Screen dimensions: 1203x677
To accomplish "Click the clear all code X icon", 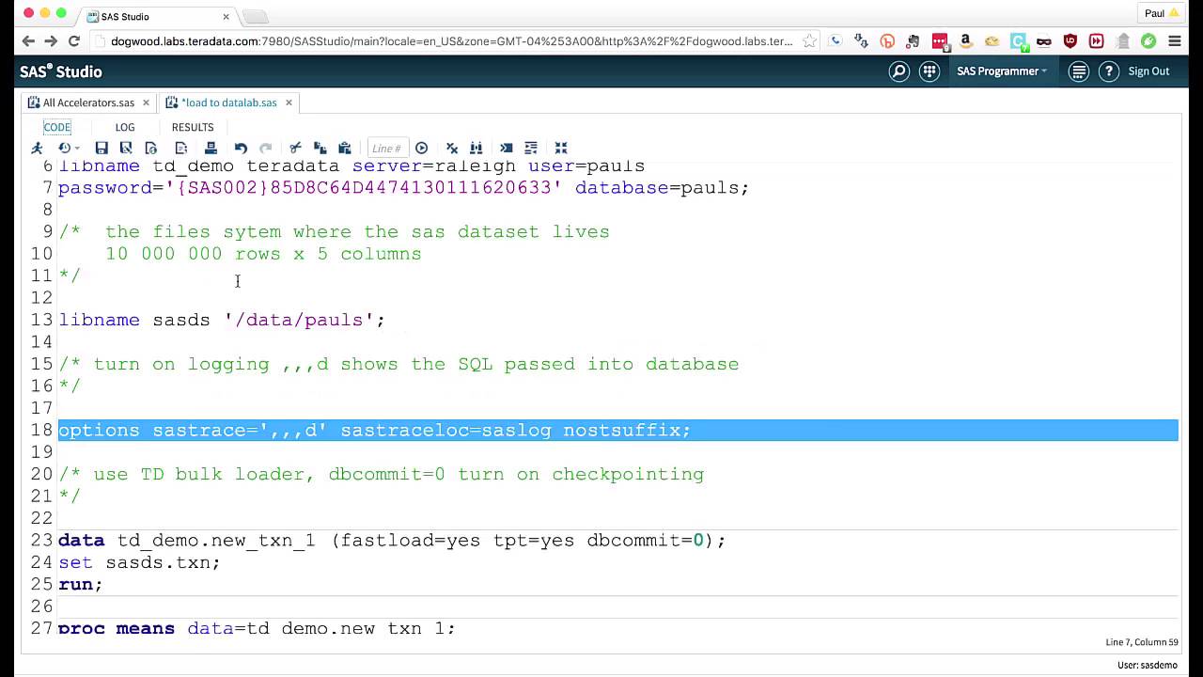I will pos(452,148).
